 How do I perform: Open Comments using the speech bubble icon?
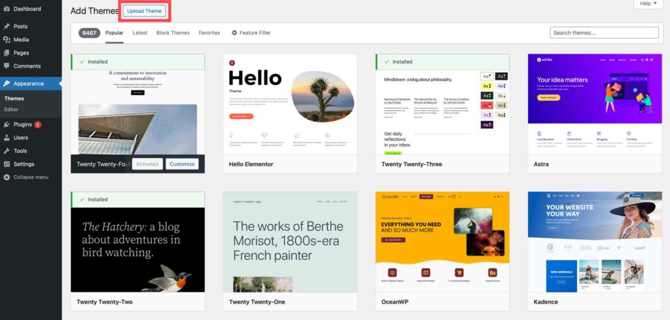[7, 66]
